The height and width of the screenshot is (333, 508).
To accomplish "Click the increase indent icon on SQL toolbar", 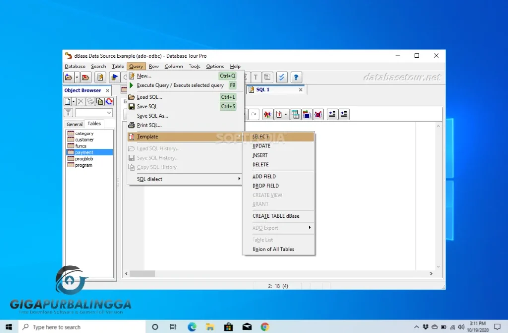I will coord(345,114).
